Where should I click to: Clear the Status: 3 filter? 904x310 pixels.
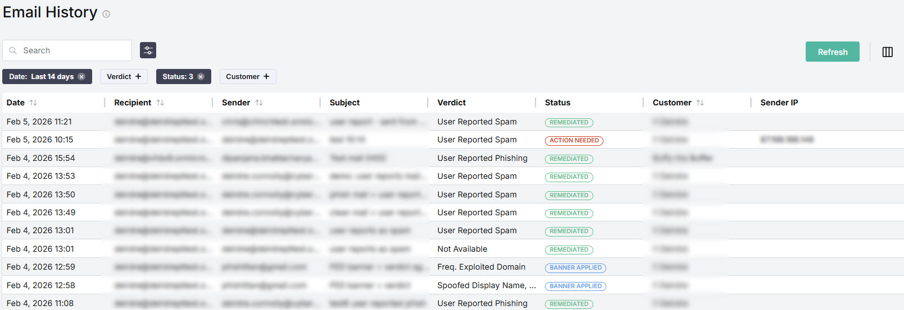pos(201,77)
